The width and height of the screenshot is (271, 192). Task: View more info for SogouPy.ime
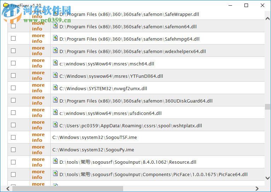(x=38, y=150)
